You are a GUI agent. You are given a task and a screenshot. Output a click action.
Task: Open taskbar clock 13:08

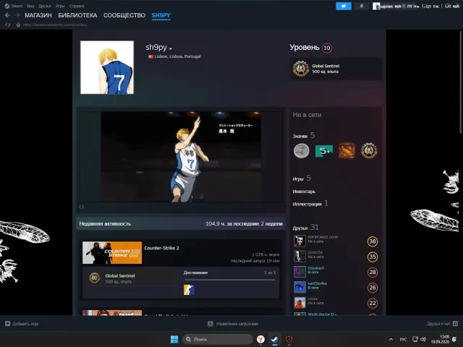tap(440, 339)
